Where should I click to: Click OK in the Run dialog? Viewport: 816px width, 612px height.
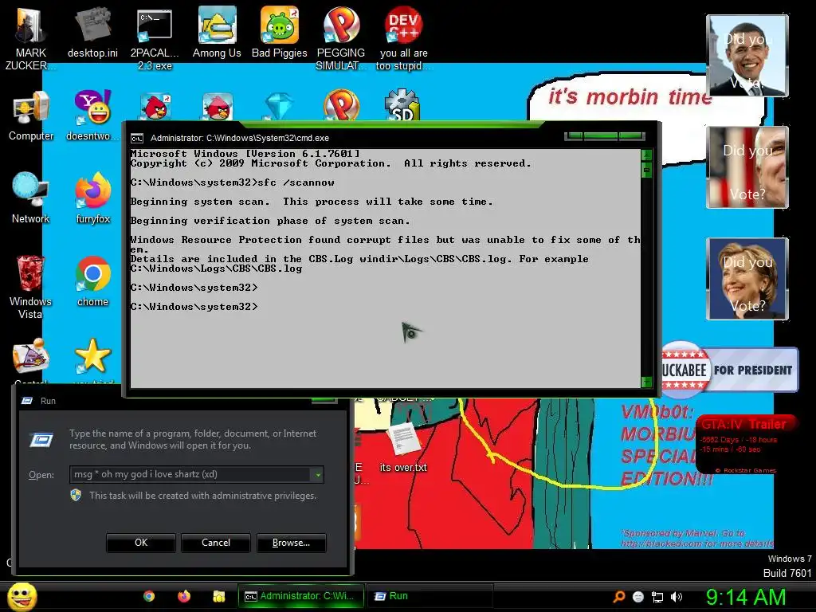(x=141, y=542)
